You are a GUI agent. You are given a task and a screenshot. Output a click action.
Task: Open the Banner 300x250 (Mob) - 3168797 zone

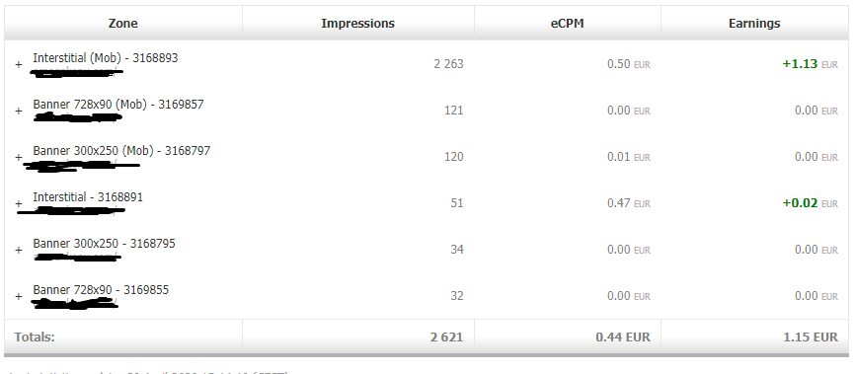[121, 151]
